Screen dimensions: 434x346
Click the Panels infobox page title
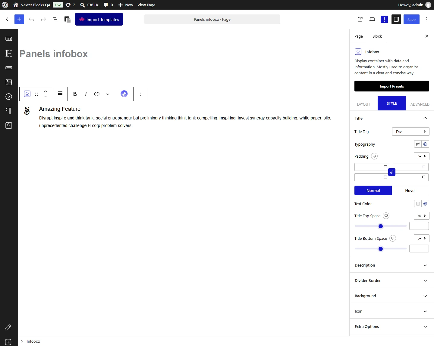coord(54,54)
